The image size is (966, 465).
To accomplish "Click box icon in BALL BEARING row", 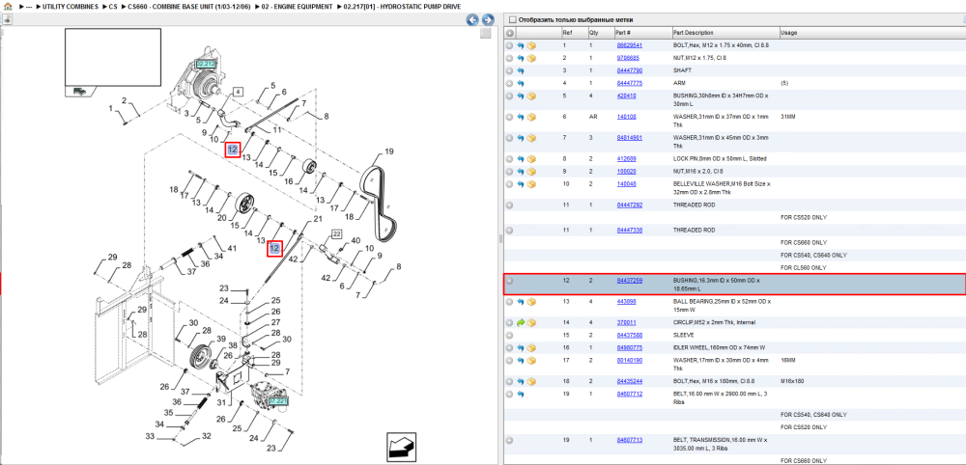I will [x=531, y=301].
